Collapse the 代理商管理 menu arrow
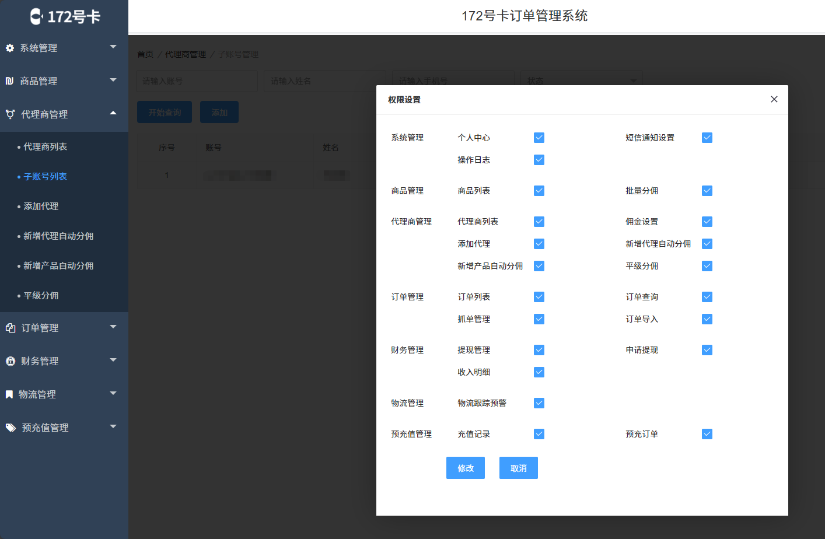 click(x=113, y=113)
